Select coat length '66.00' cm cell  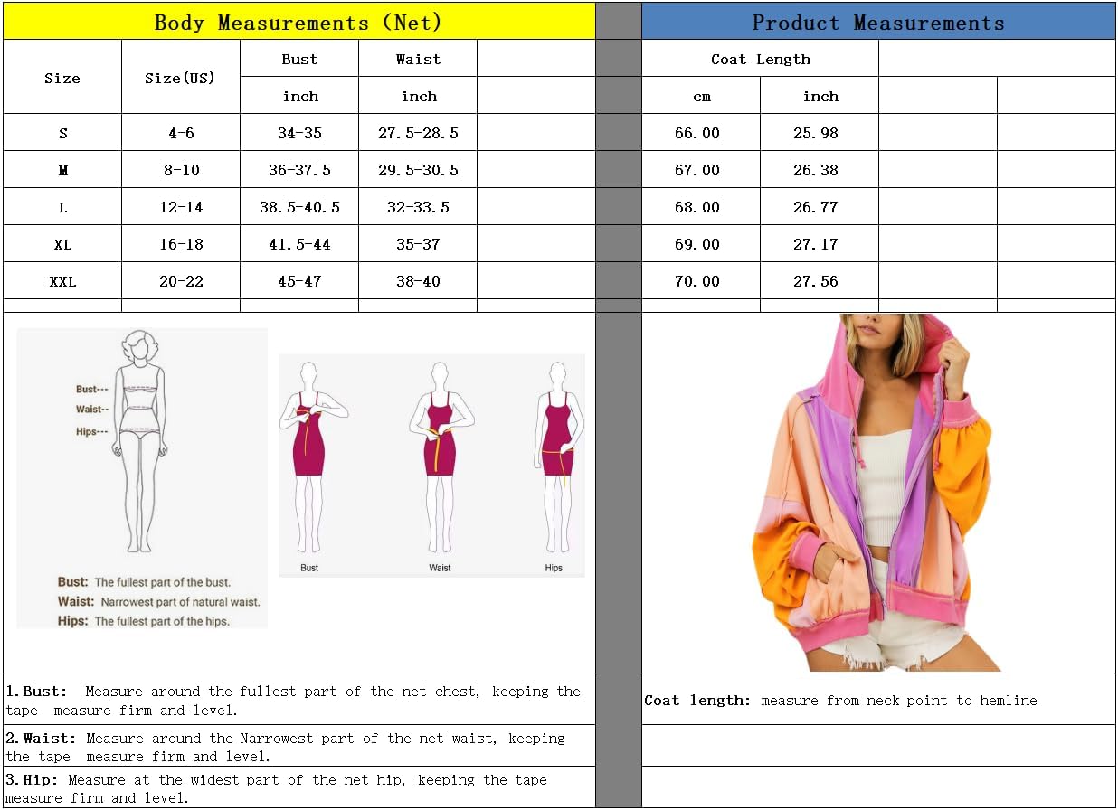[x=701, y=133]
